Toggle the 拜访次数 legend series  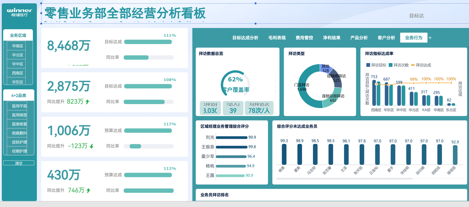[391, 65]
